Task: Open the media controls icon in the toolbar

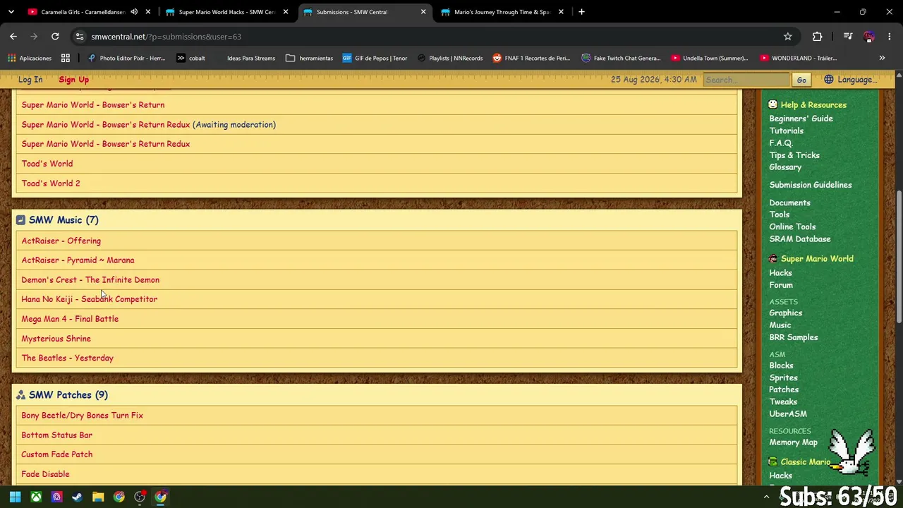Action: [x=847, y=36]
